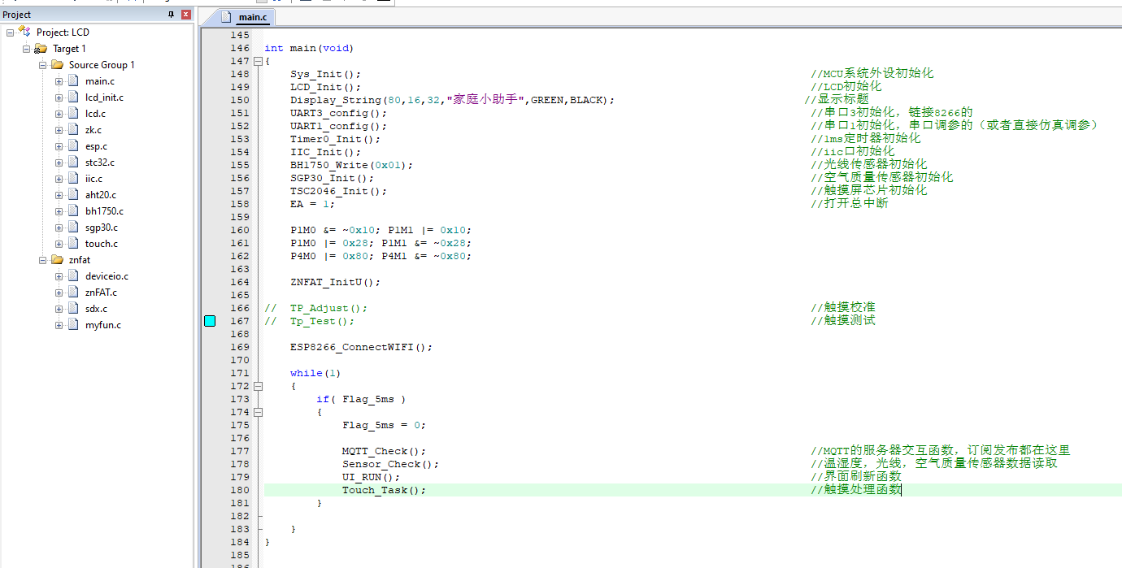Select sgp30.c in the project tree
This screenshot has width=1122, height=568.
pyautogui.click(x=101, y=227)
